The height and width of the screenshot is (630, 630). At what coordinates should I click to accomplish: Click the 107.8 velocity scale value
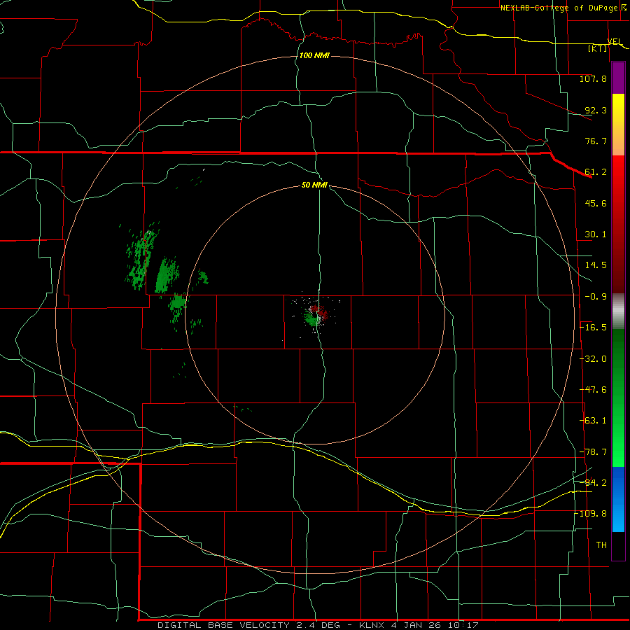pyautogui.click(x=593, y=78)
